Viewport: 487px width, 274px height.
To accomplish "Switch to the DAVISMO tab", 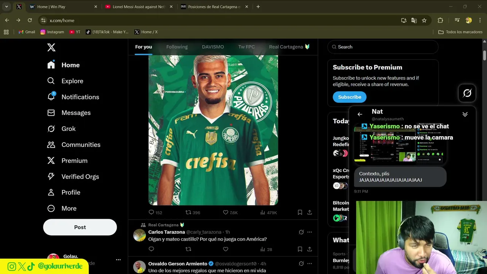I will [213, 47].
